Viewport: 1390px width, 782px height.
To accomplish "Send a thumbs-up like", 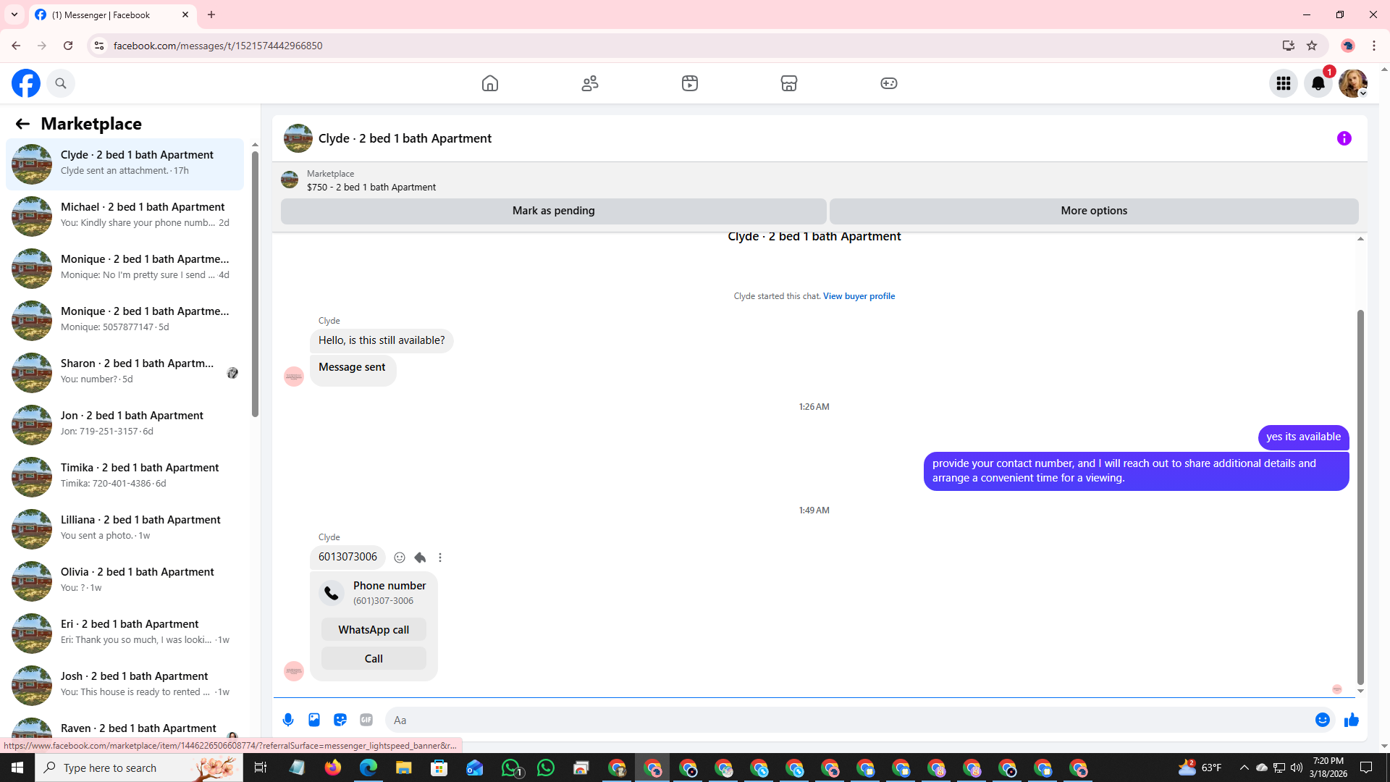I will click(1351, 720).
